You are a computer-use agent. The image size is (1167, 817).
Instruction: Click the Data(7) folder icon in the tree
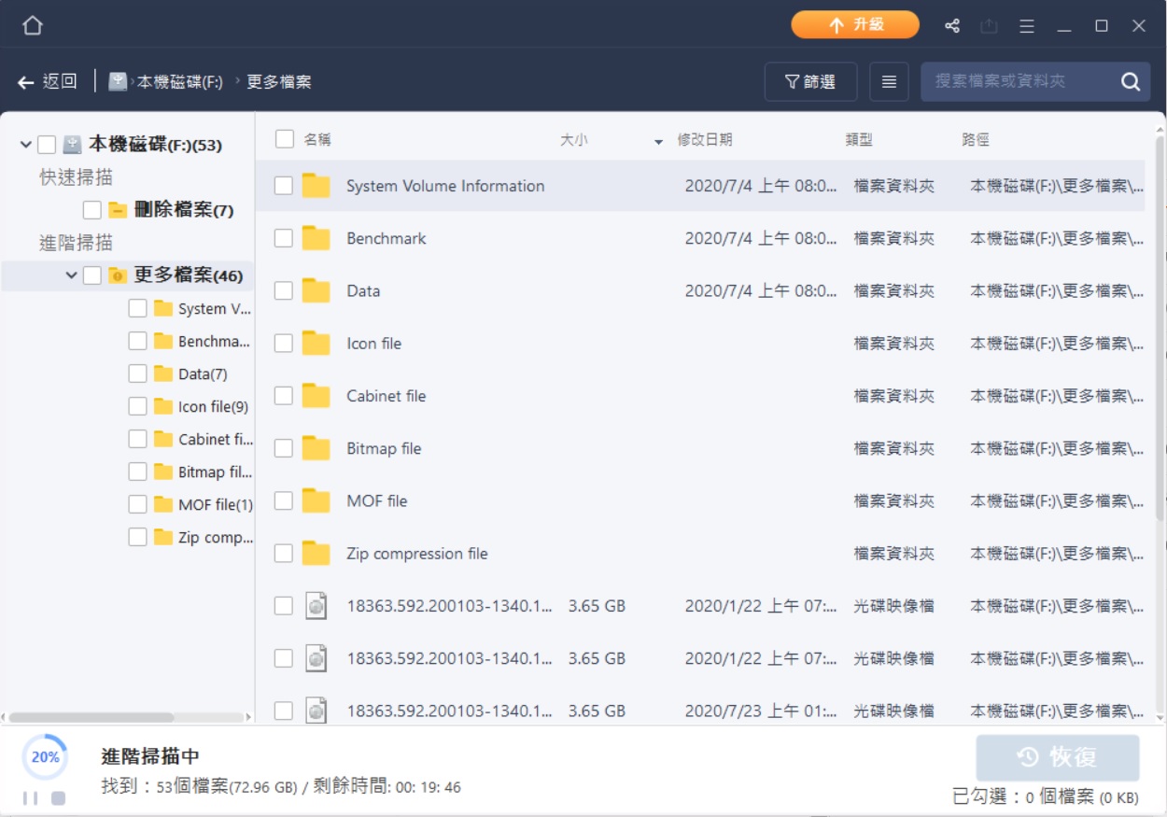[x=163, y=373]
